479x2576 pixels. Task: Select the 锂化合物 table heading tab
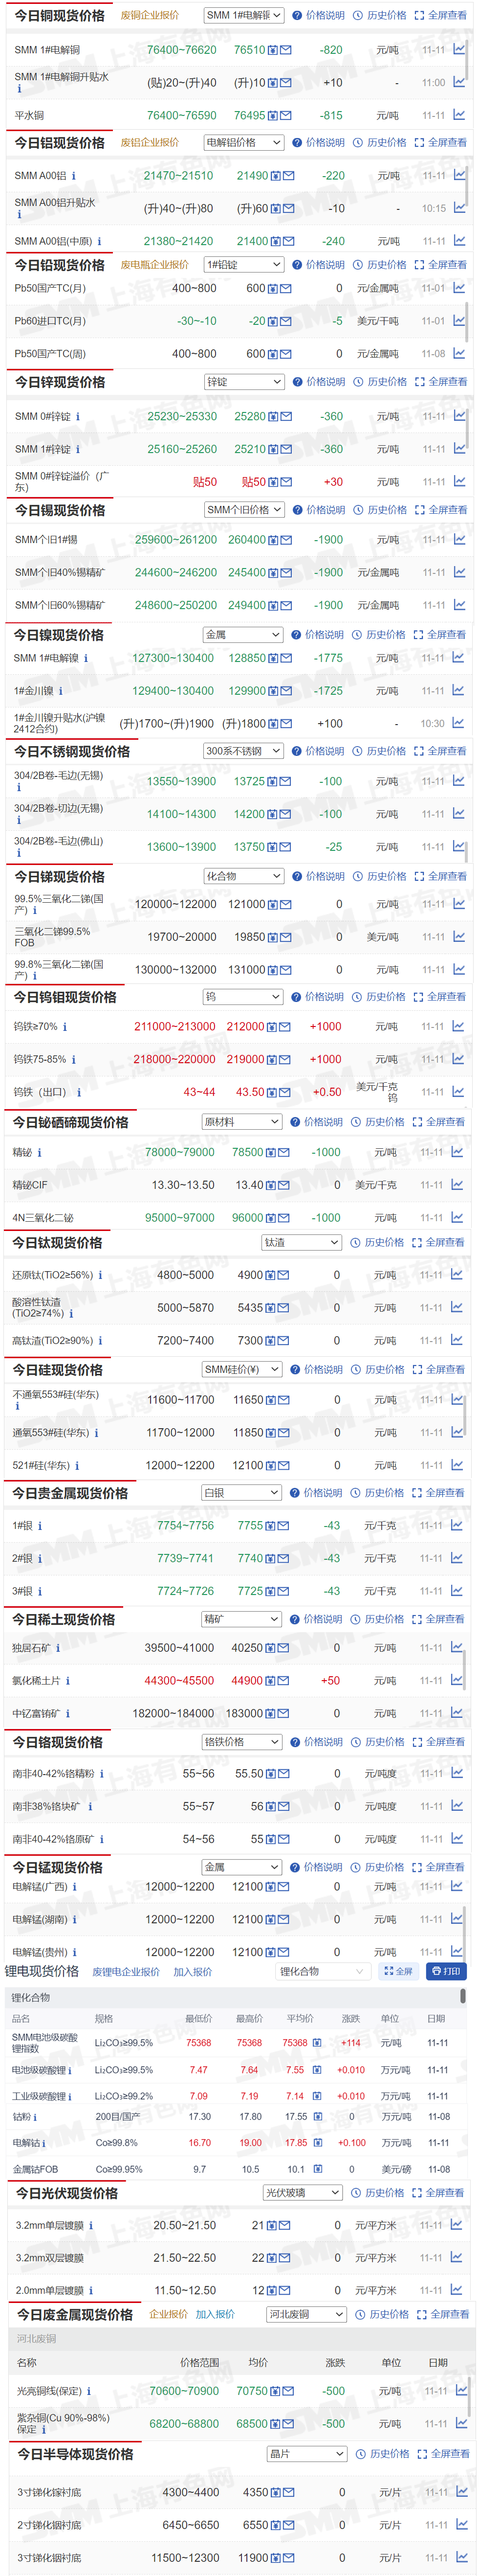click(x=31, y=1997)
